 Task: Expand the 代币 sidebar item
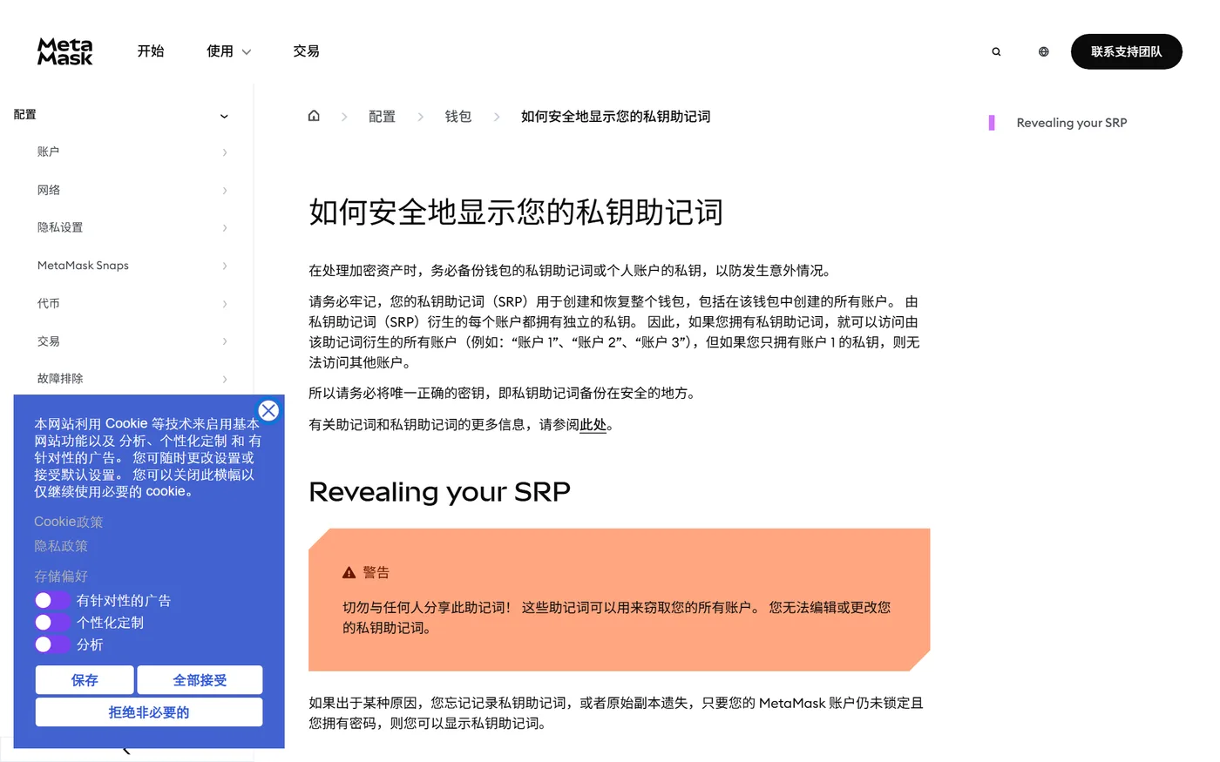[x=132, y=303]
